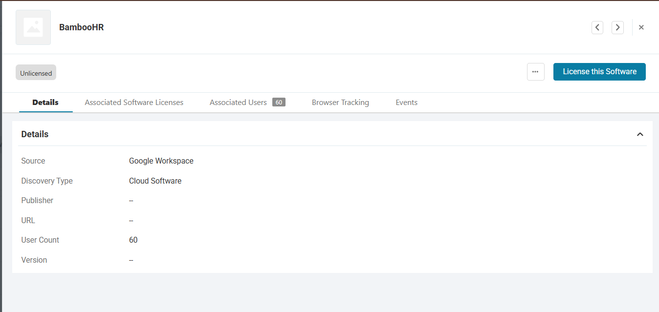Click the Source field label

(x=33, y=161)
